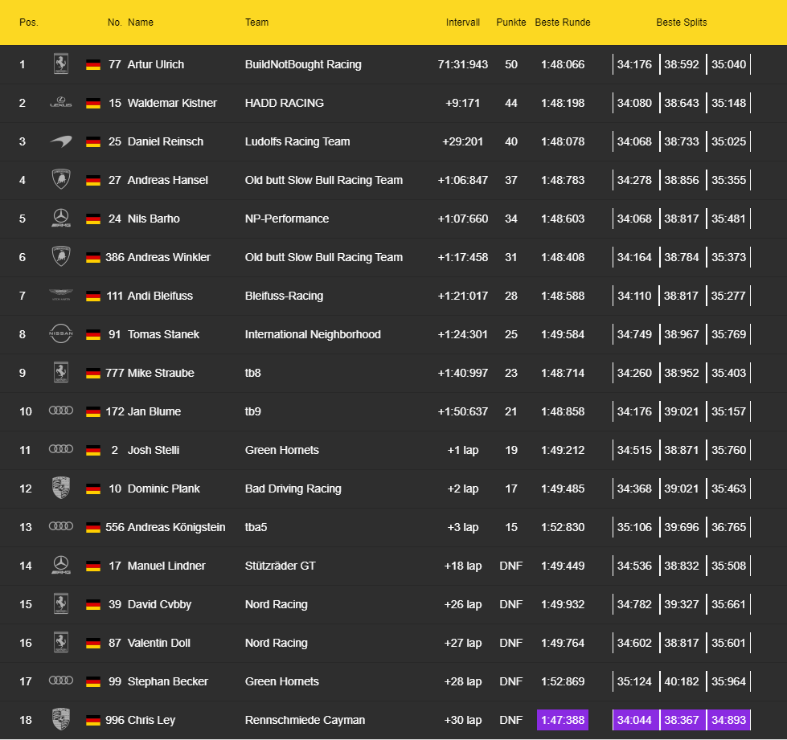This screenshot has height=740, width=787.
Task: Click the purple highlighted best lap 1:47:388
Action: tap(562, 720)
